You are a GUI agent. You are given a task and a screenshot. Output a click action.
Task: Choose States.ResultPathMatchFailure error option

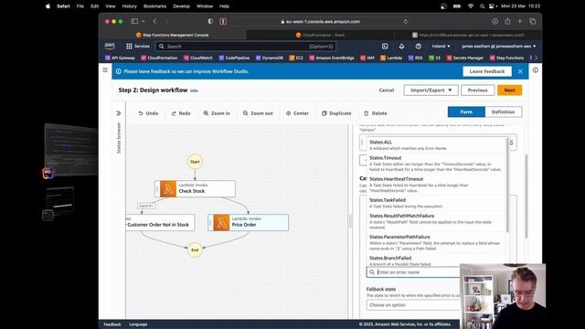click(437, 221)
